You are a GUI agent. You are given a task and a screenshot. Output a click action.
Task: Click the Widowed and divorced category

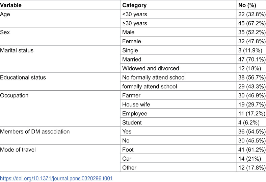(151, 68)
